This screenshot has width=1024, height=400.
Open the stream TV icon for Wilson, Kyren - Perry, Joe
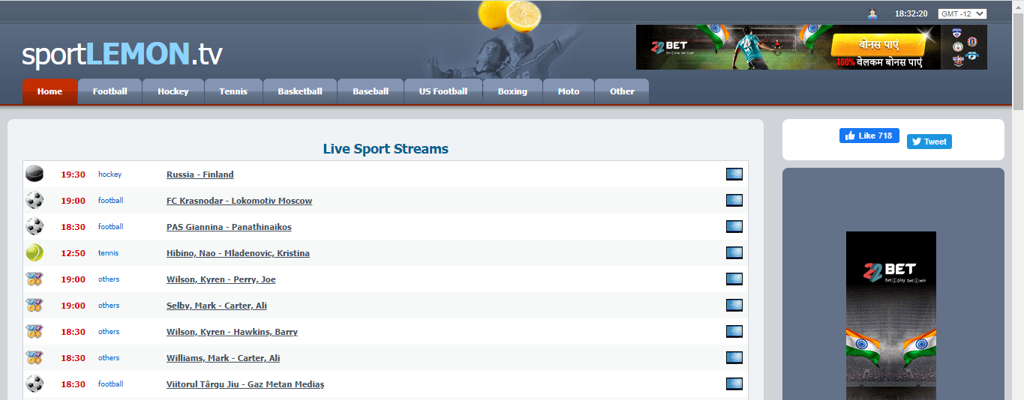point(734,279)
